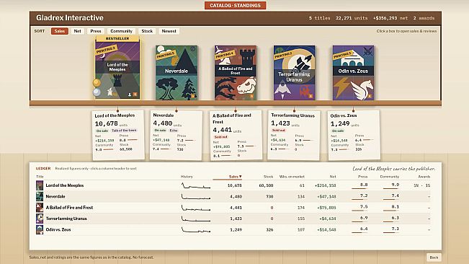Click the silver award medal on Lord of the Meeples box

pyautogui.click(x=97, y=92)
